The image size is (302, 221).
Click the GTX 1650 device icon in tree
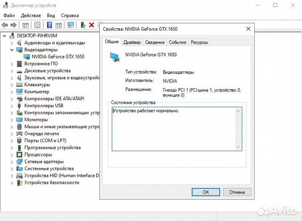pyautogui.click(x=27, y=57)
